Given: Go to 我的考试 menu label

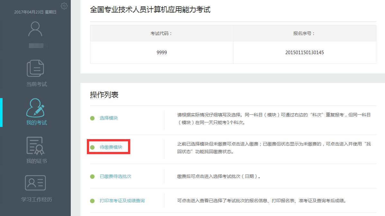Looking at the screenshot, I should click(37, 122).
